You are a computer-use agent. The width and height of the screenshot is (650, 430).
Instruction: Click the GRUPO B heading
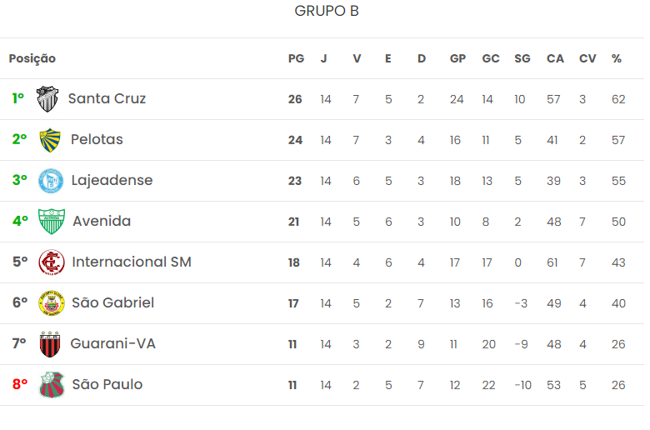click(327, 12)
